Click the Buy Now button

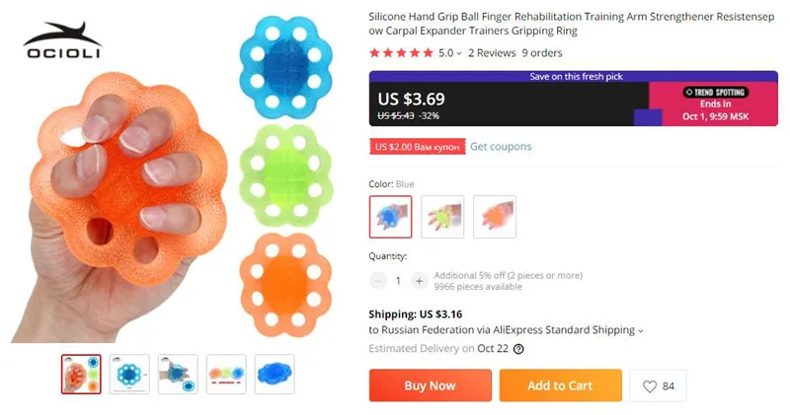431,385
